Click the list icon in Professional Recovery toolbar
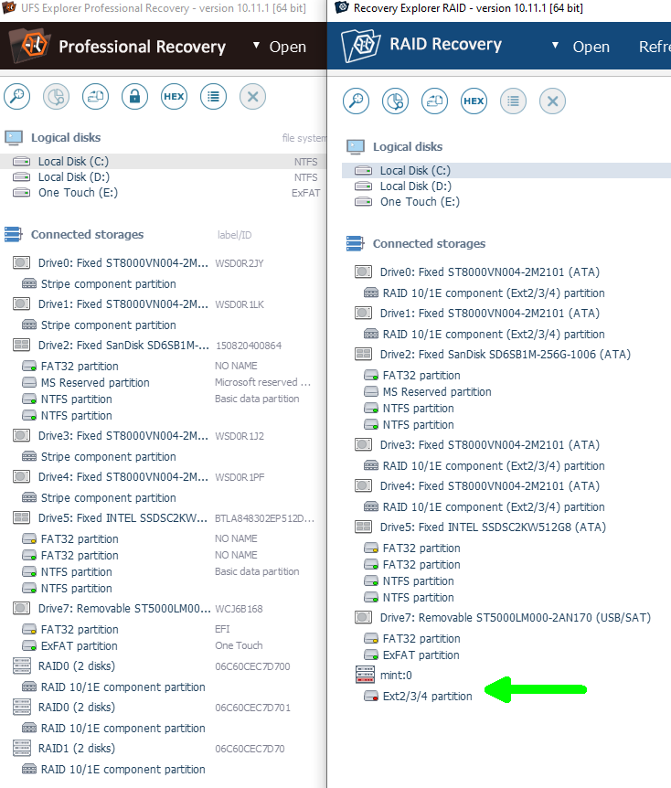The height and width of the screenshot is (788, 671). (x=213, y=97)
